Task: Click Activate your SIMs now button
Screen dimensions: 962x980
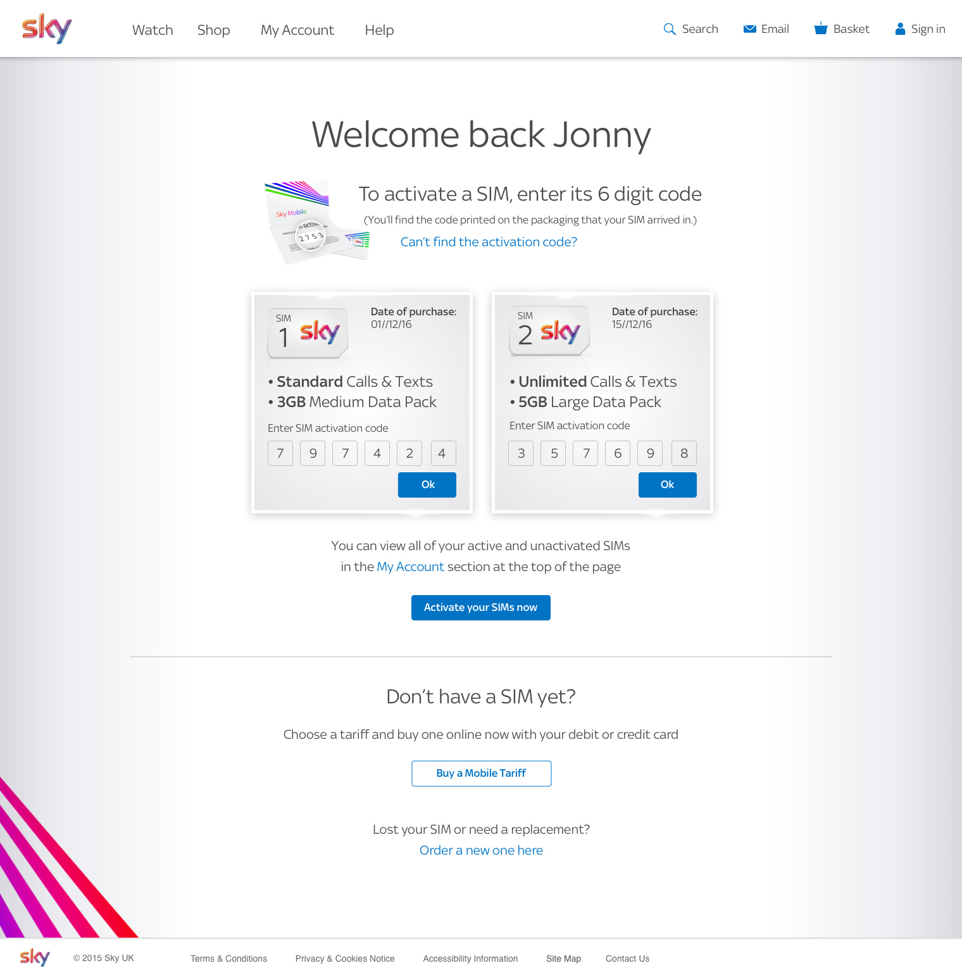Action: 480,608
